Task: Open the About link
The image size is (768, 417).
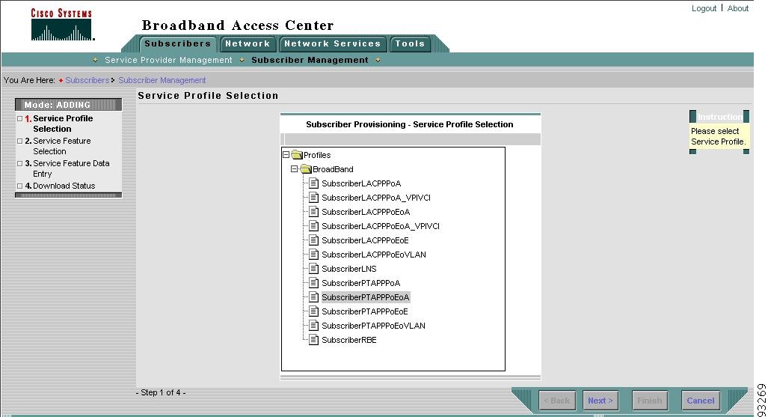Action: 737,8
